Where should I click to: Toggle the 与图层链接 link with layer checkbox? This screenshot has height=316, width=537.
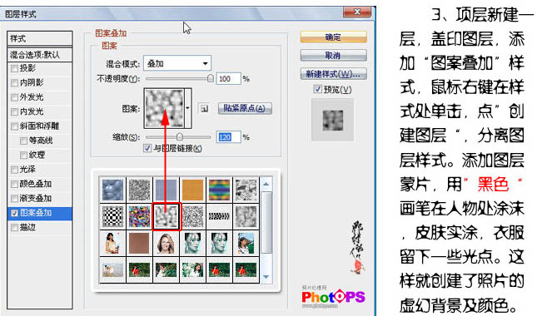pyautogui.click(x=147, y=148)
